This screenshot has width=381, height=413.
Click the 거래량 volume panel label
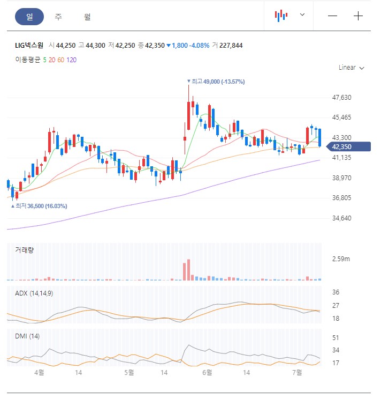24,250
